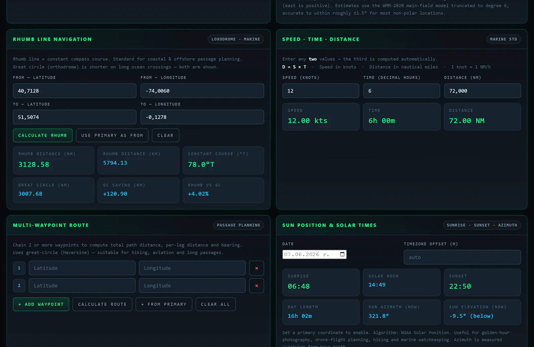The height and width of the screenshot is (347, 534).
Task: Click rhumb distance km value 5794.13
Action: [115, 163]
